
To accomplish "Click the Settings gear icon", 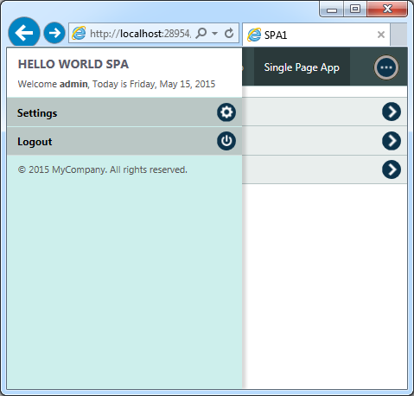I will click(x=226, y=112).
